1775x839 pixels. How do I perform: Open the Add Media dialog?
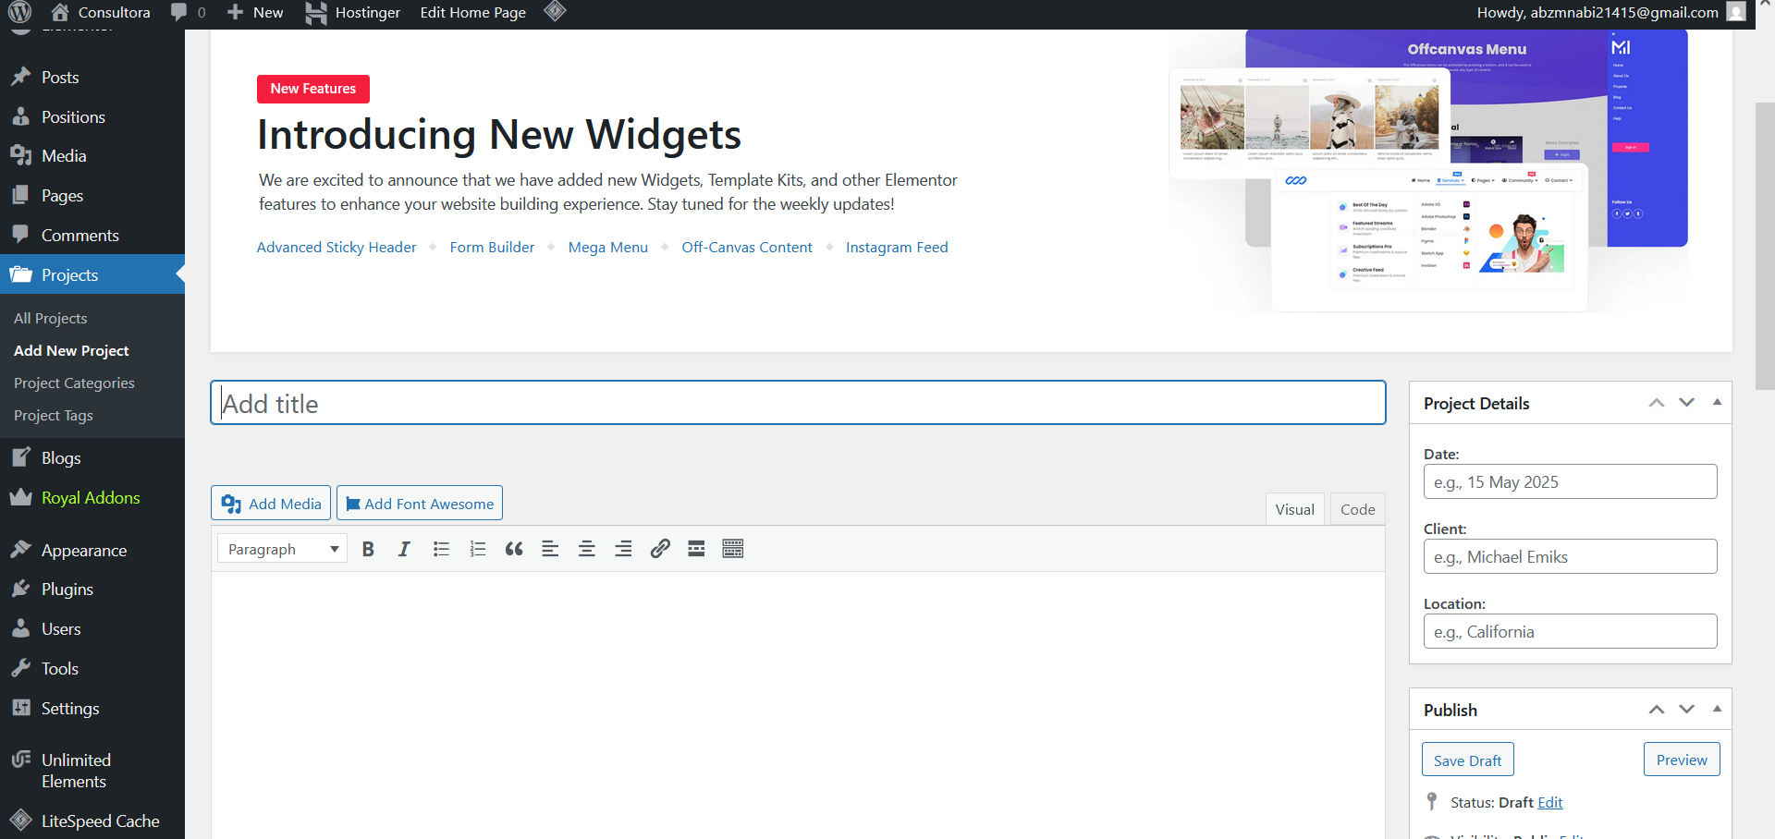click(270, 503)
